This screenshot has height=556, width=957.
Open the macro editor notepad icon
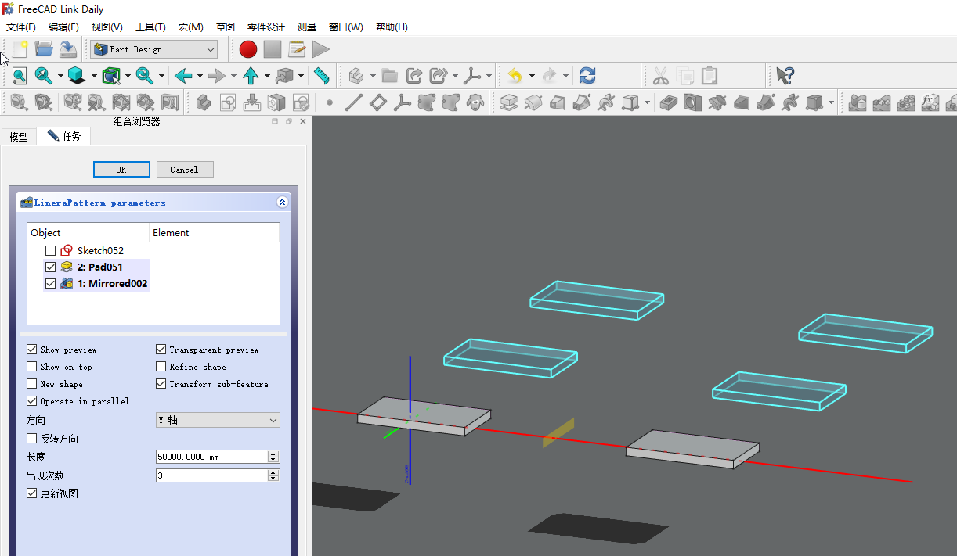[297, 49]
